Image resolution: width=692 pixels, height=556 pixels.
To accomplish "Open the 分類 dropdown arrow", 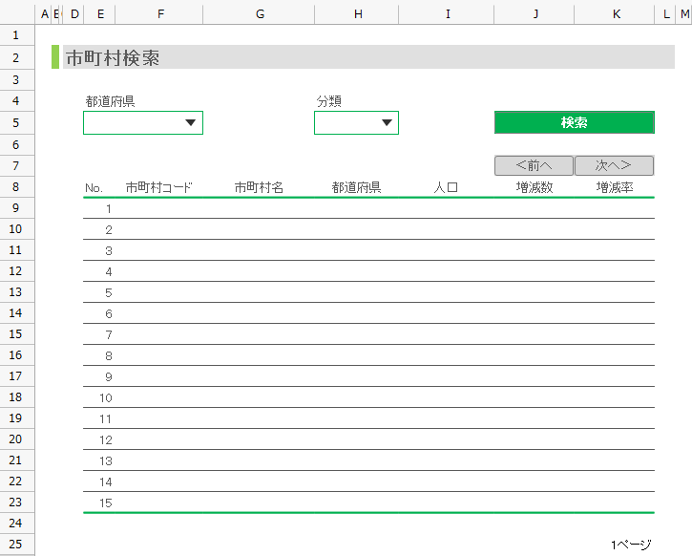I will [387, 122].
